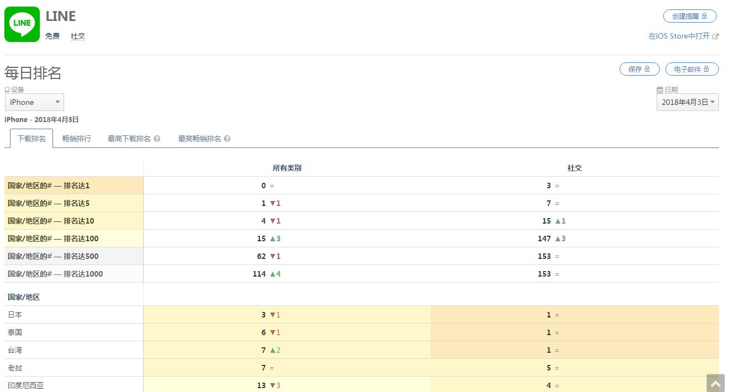Select the 泰国 country row
Image resolution: width=740 pixels, height=392 pixels.
coord(15,332)
